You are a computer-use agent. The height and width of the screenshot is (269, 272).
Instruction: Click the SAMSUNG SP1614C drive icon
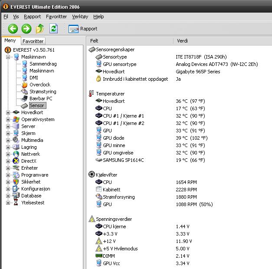coord(99,160)
